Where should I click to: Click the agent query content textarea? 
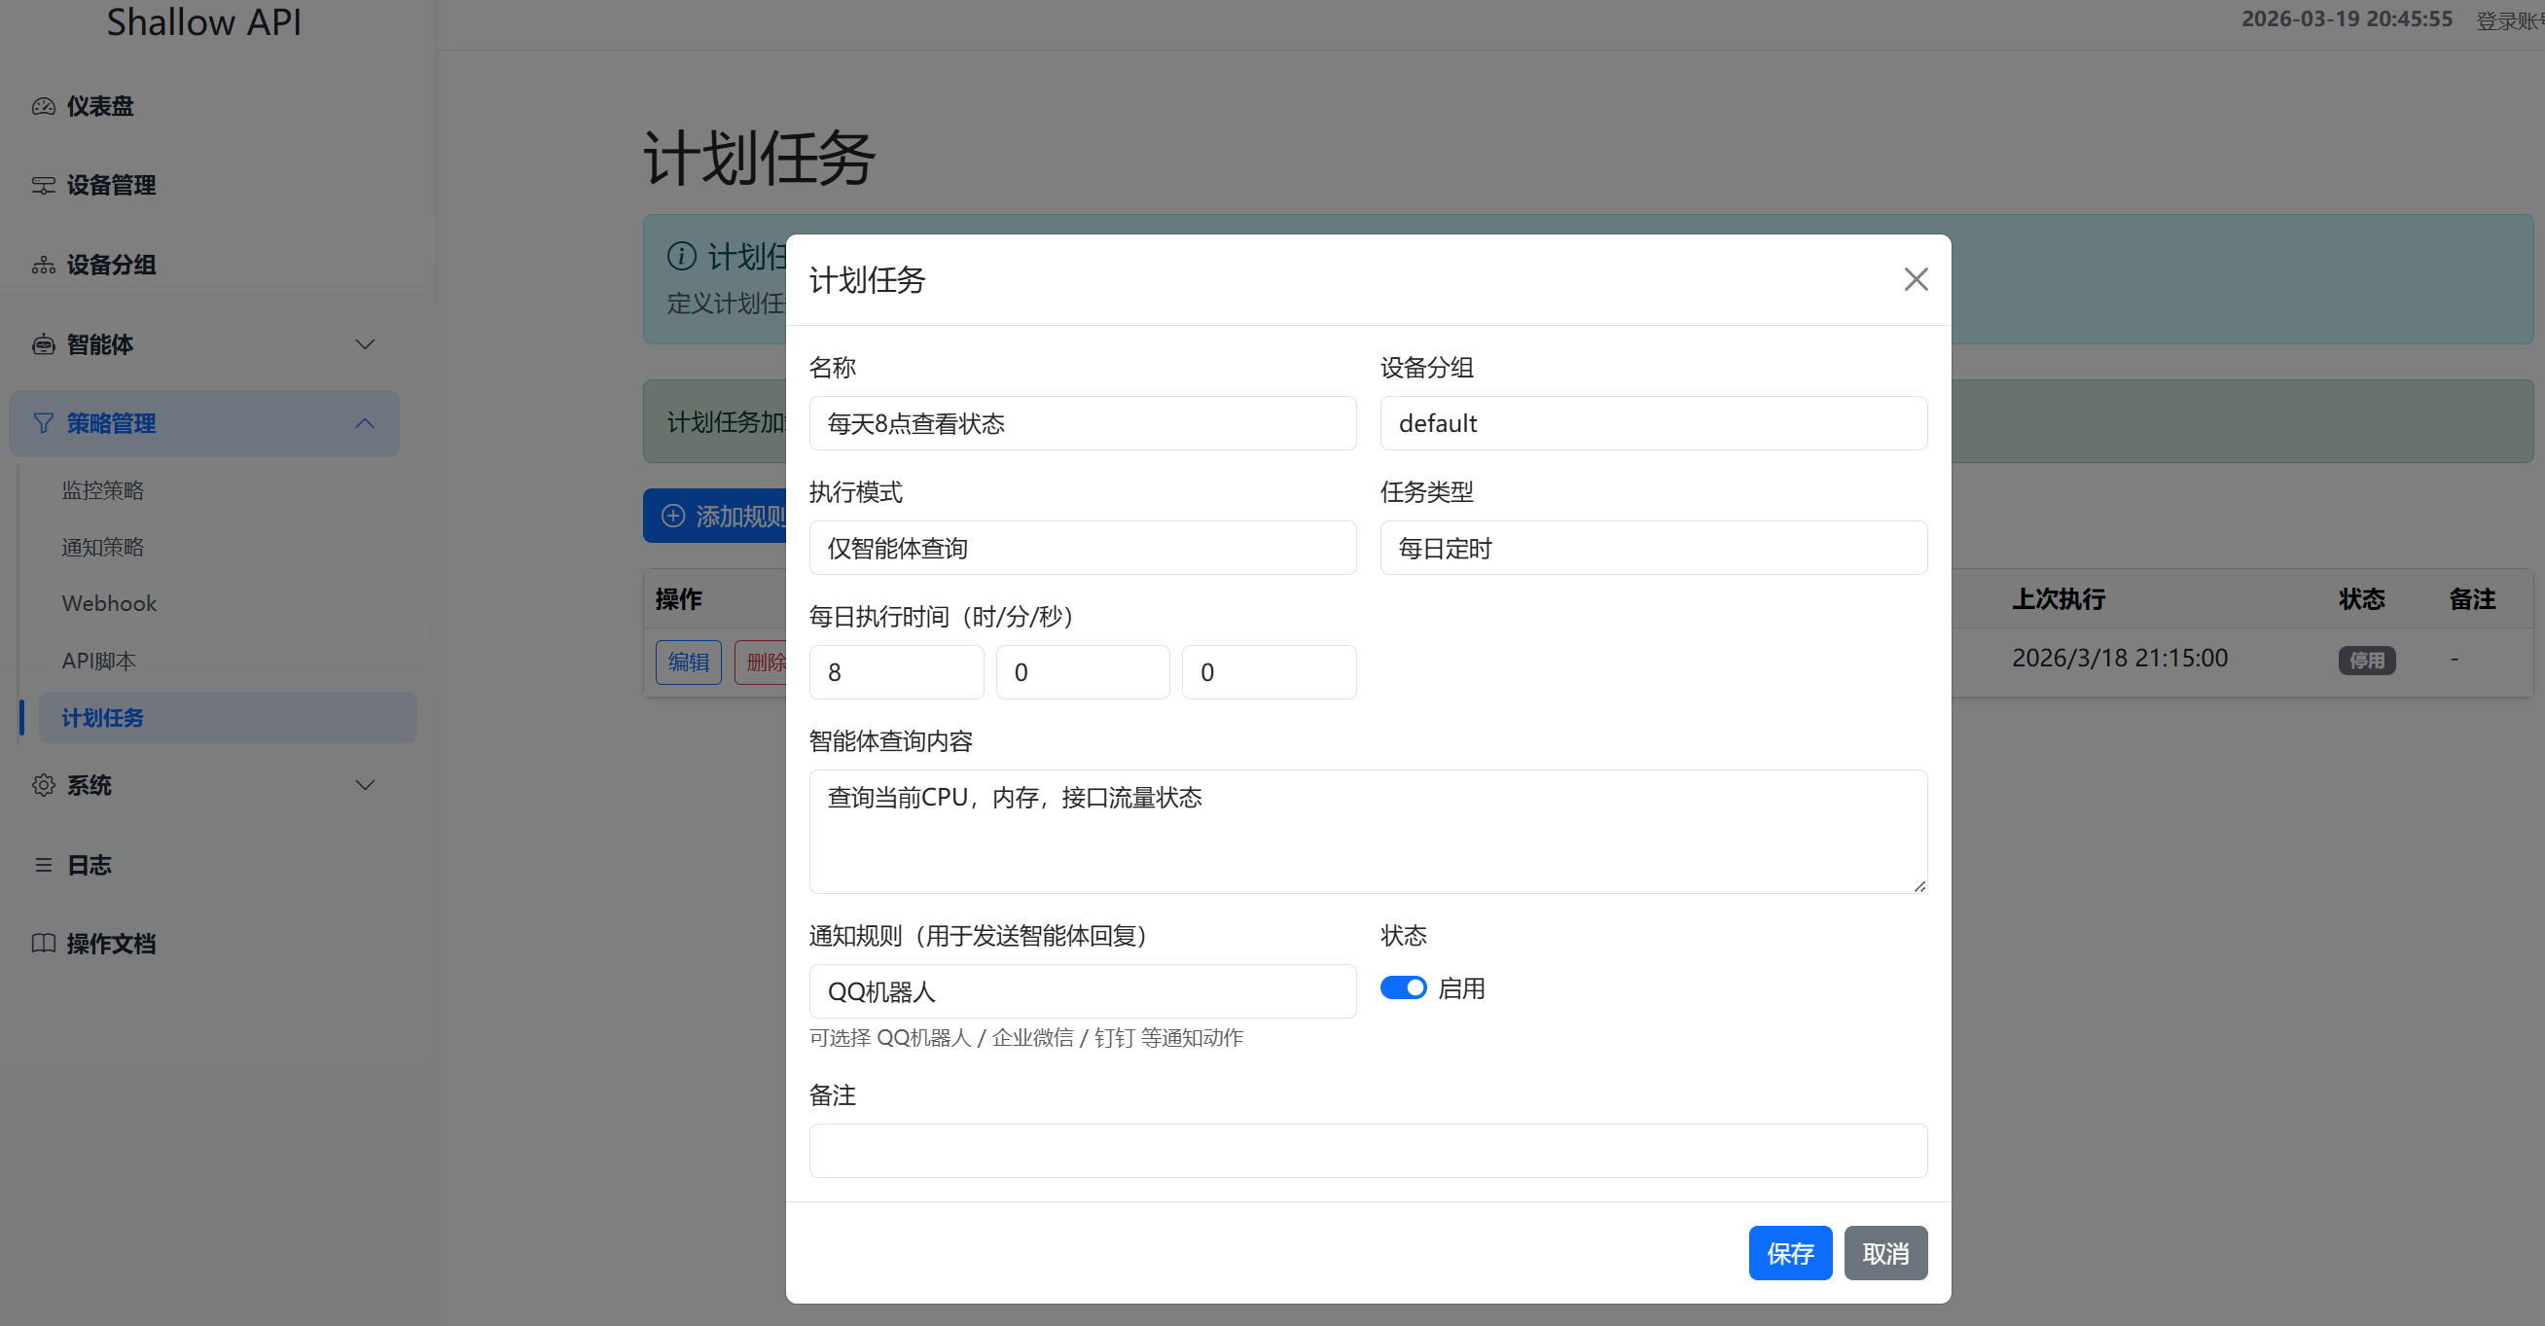1367,832
